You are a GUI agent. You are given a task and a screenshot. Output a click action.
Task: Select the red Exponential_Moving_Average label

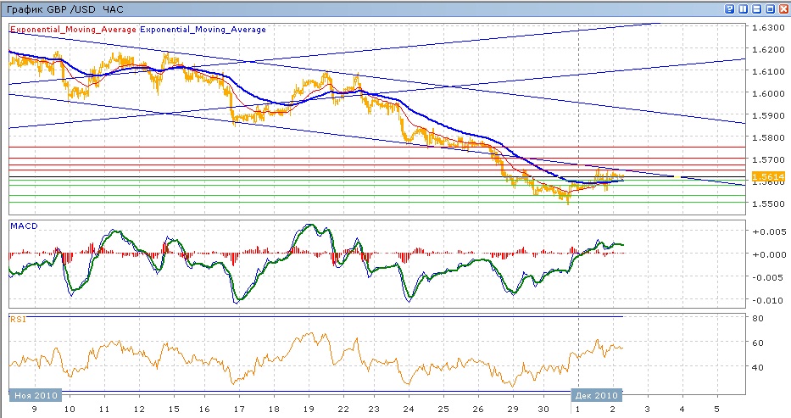(x=73, y=29)
